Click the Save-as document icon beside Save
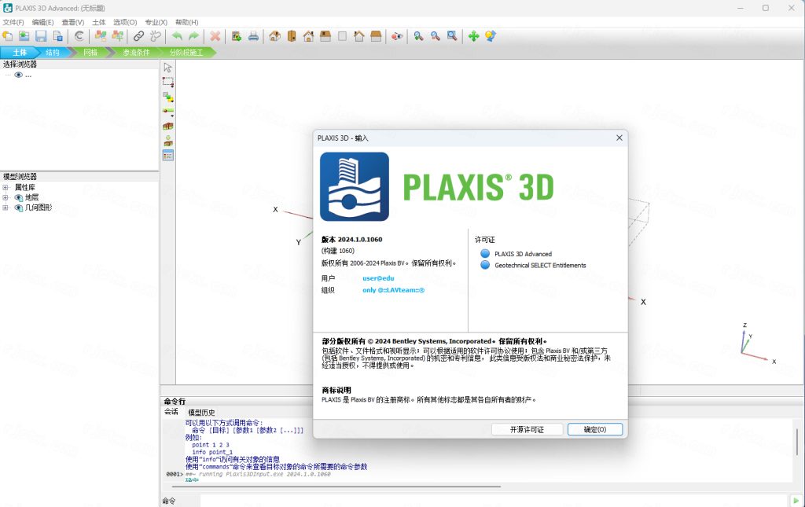The width and height of the screenshot is (805, 507). [58, 36]
